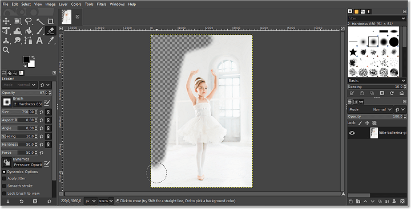Toggle the link button beside Hardness
The height and width of the screenshot is (209, 411).
point(48,145)
